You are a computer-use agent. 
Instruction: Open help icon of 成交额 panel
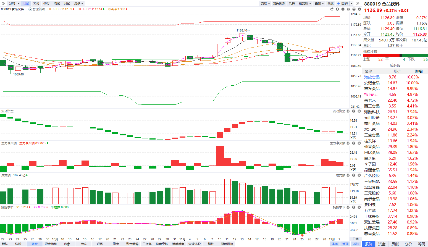point(354,175)
